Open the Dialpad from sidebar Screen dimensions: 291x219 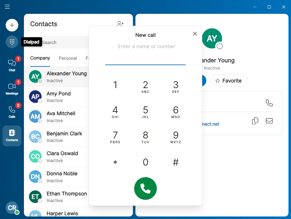click(12, 42)
